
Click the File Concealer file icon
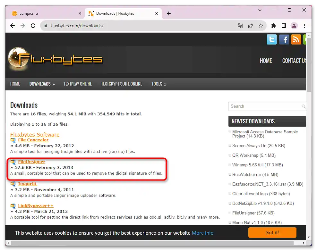click(13, 140)
